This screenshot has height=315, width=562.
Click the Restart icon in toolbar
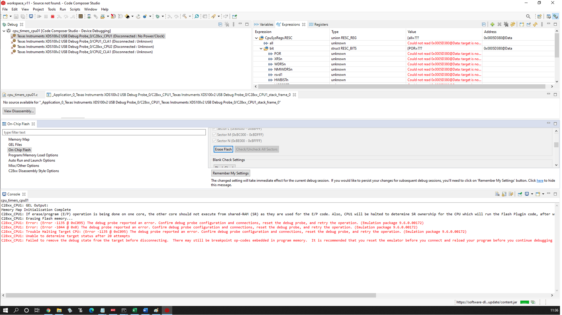pos(138,16)
